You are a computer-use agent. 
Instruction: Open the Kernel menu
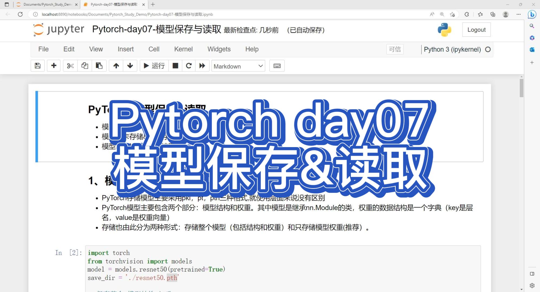183,49
